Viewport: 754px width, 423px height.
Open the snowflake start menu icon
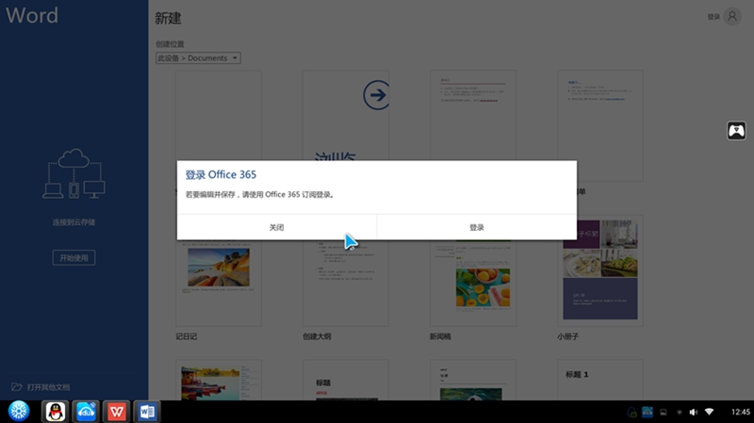point(19,412)
